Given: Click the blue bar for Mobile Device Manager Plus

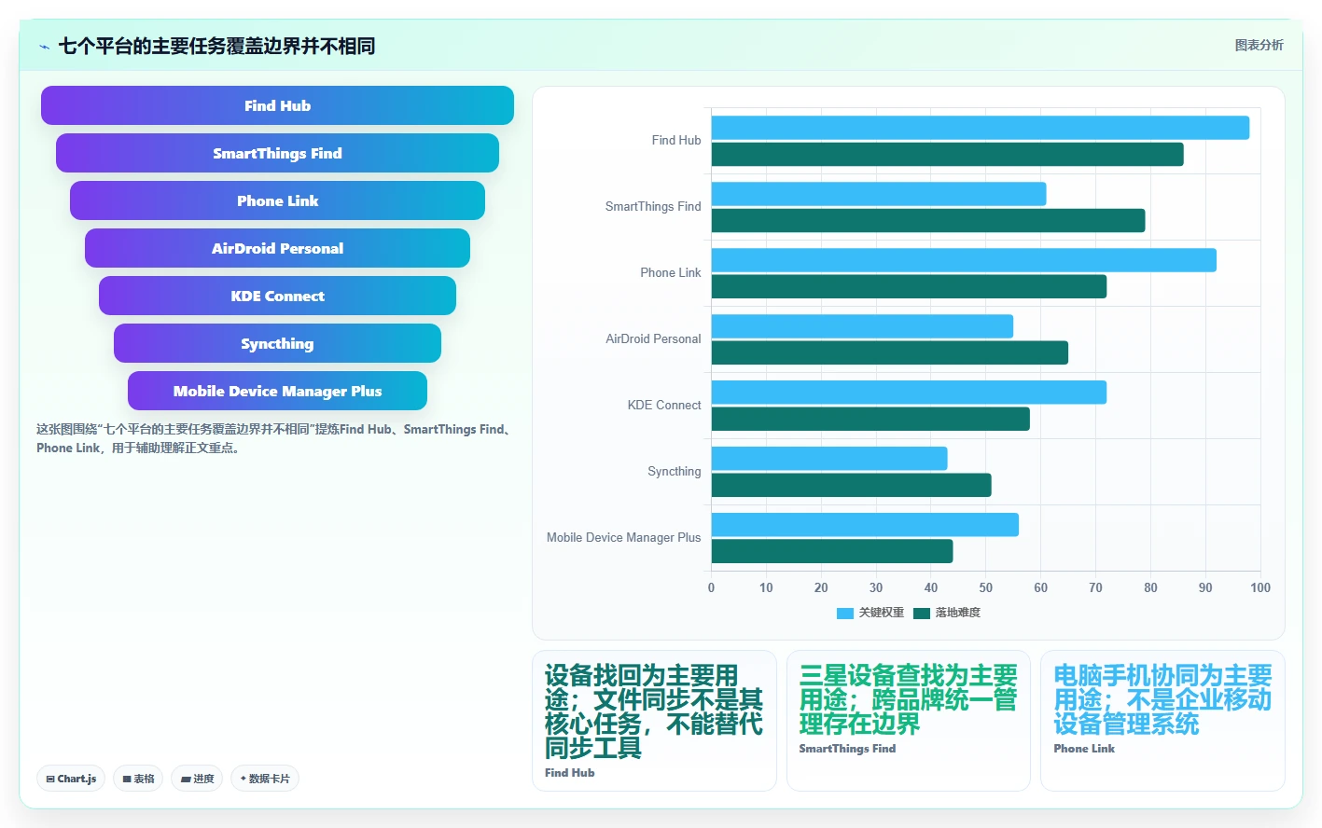Looking at the screenshot, I should tap(865, 525).
